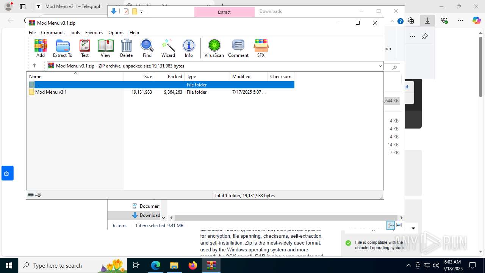Open more options in downloads panel

tap(413, 36)
